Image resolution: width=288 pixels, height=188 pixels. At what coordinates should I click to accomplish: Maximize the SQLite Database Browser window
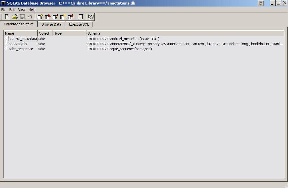278,3
